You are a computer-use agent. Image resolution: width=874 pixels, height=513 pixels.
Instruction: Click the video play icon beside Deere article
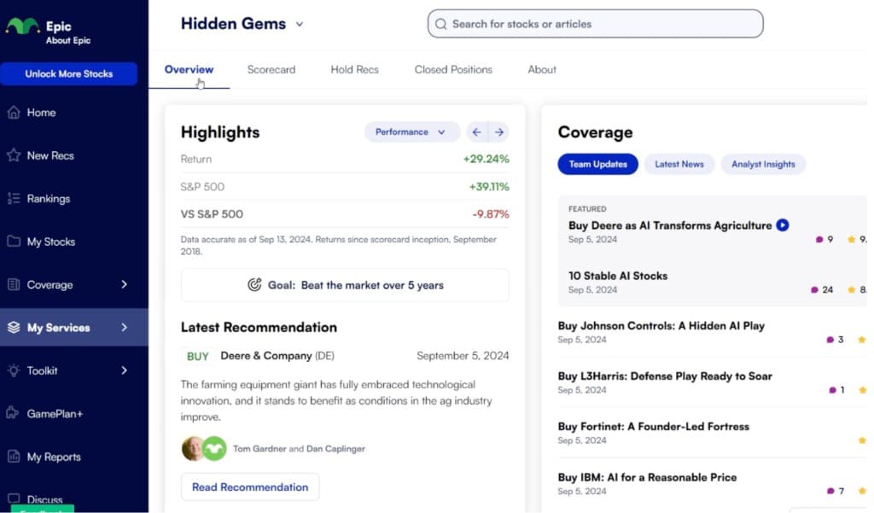pyautogui.click(x=783, y=224)
